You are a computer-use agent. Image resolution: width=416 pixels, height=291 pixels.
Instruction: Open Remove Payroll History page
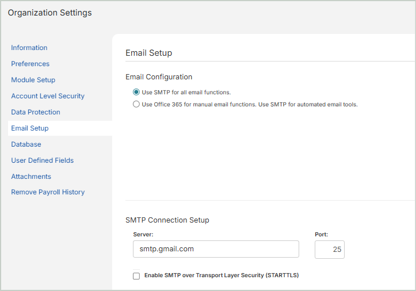coord(48,192)
